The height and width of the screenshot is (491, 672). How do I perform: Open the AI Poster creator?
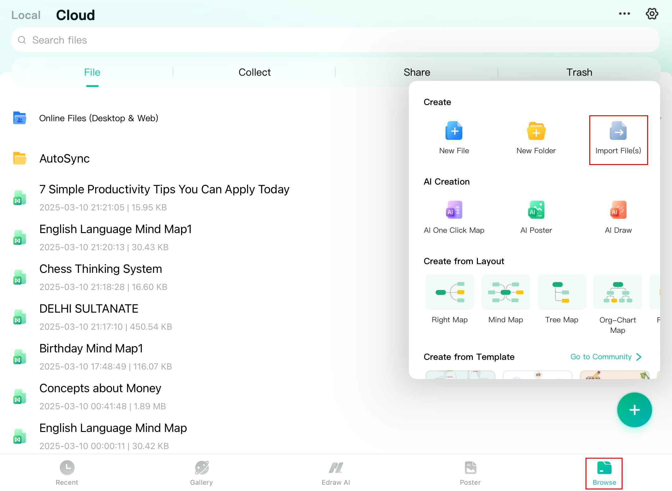(536, 211)
